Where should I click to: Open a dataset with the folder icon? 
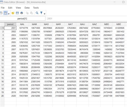click(13, 13)
